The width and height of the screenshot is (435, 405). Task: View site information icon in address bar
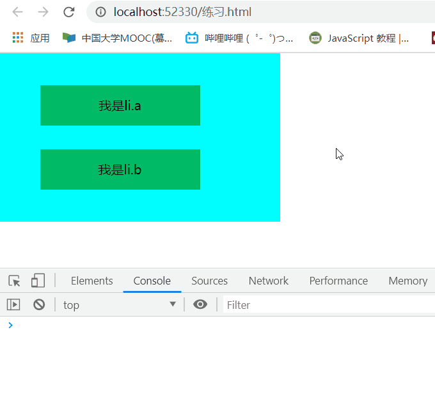(x=100, y=12)
